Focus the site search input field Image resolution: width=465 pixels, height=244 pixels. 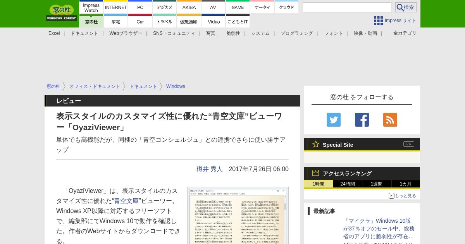pos(347,7)
